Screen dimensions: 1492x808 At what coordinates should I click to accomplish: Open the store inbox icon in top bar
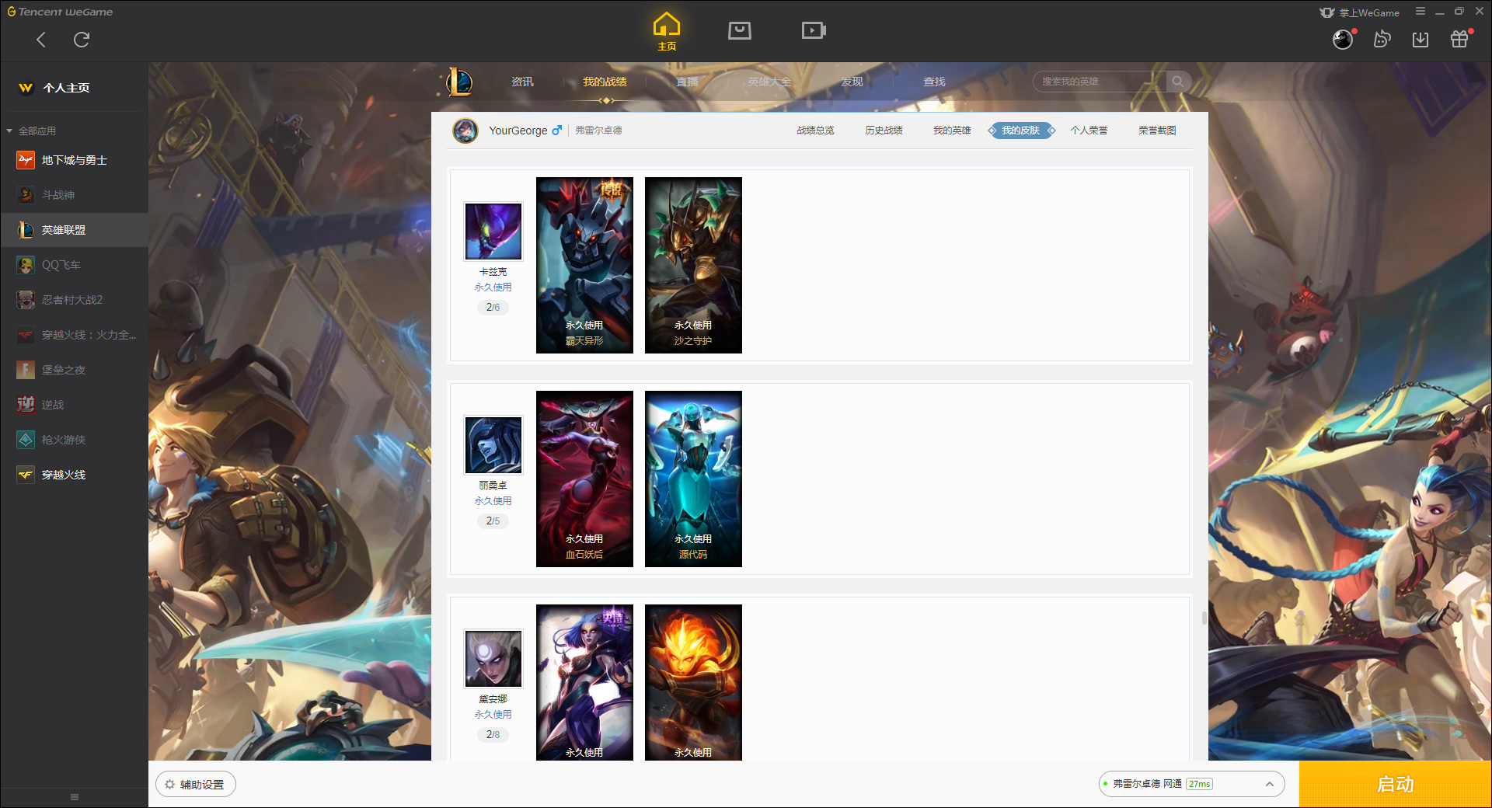point(740,30)
